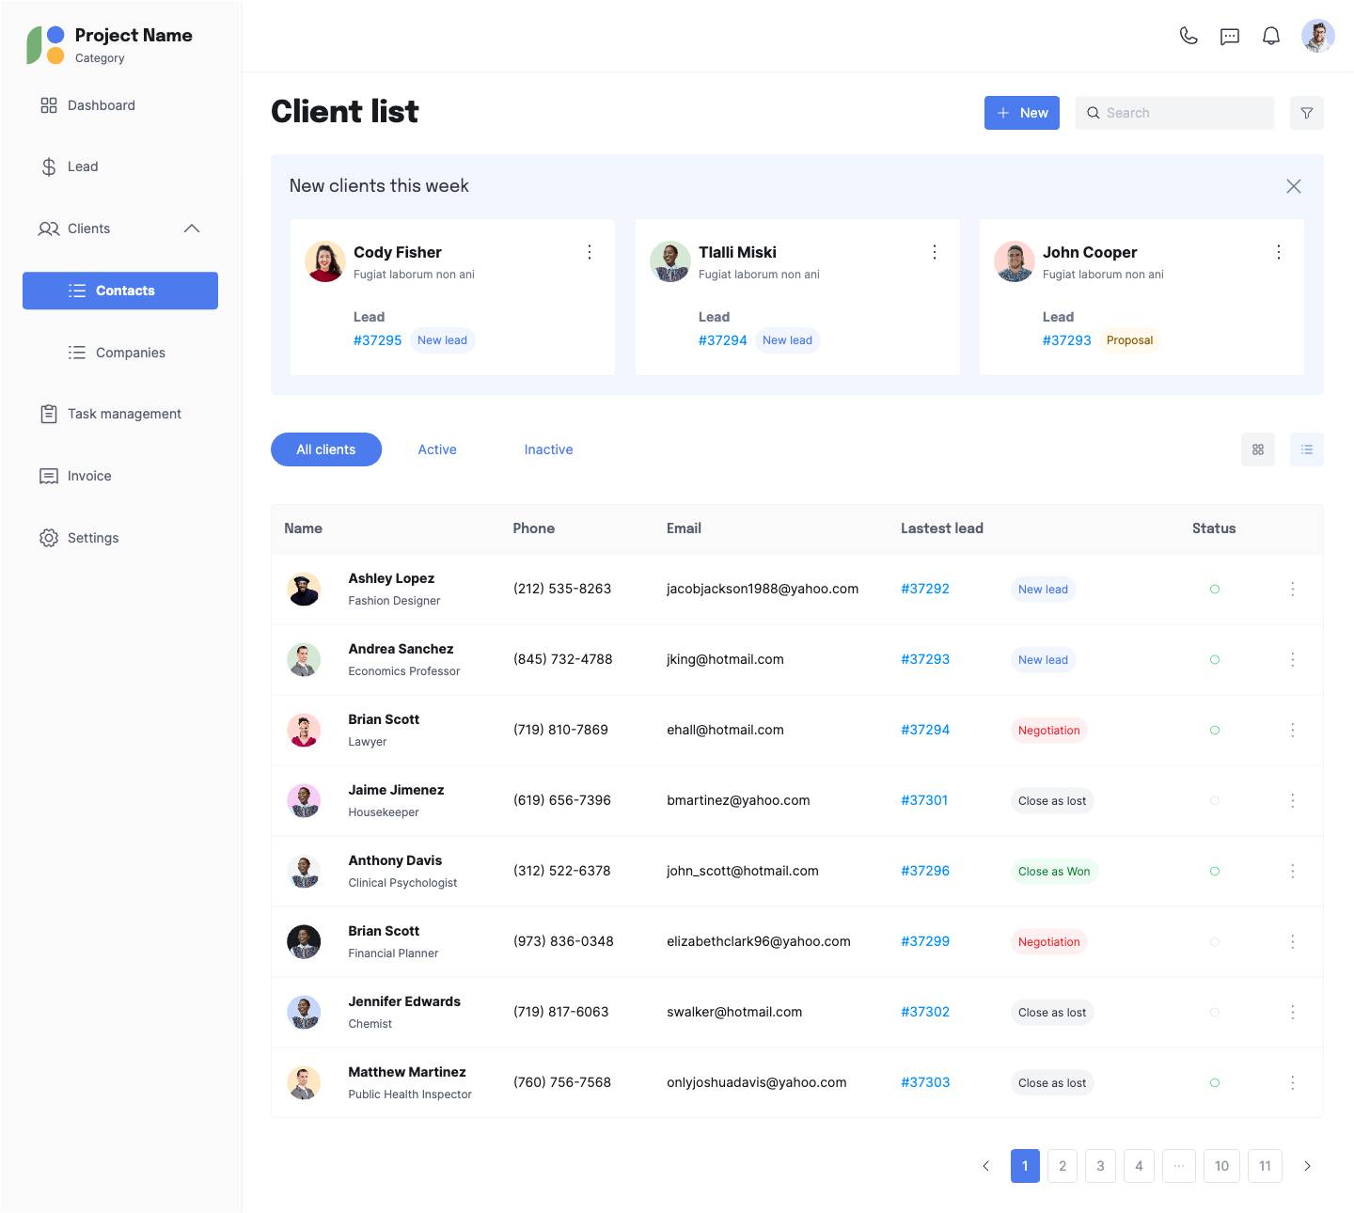Open row options for Brian Scott Lawyer
Screen dimensions: 1354x1213
point(1293,731)
